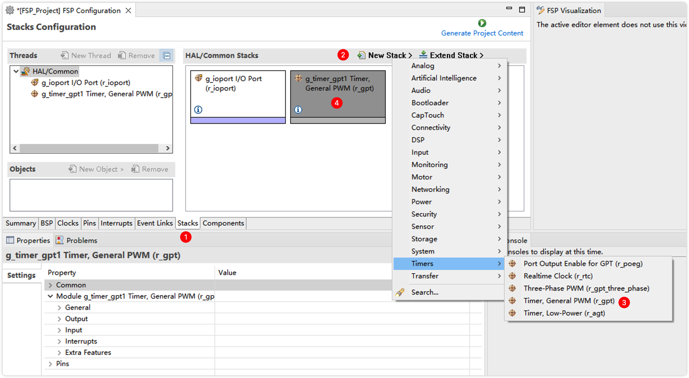This screenshot has width=689, height=378.
Task: Click info icon on g_ioport stack block
Action: click(198, 110)
